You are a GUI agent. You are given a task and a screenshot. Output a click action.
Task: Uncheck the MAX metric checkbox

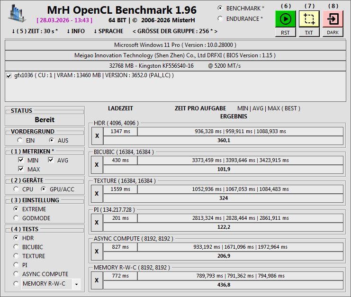click(x=21, y=169)
